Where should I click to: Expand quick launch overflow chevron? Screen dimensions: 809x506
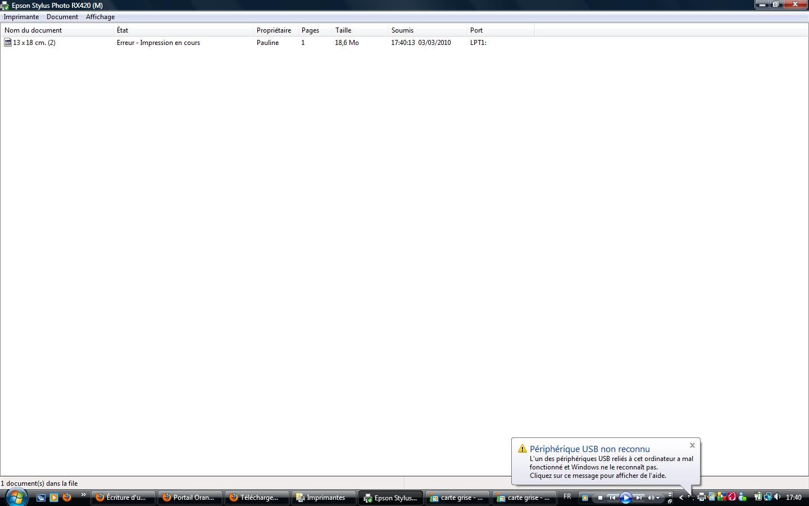coord(84,495)
